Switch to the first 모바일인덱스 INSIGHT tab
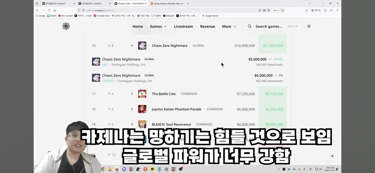Viewport: 375px width, 173px height. [58, 4]
